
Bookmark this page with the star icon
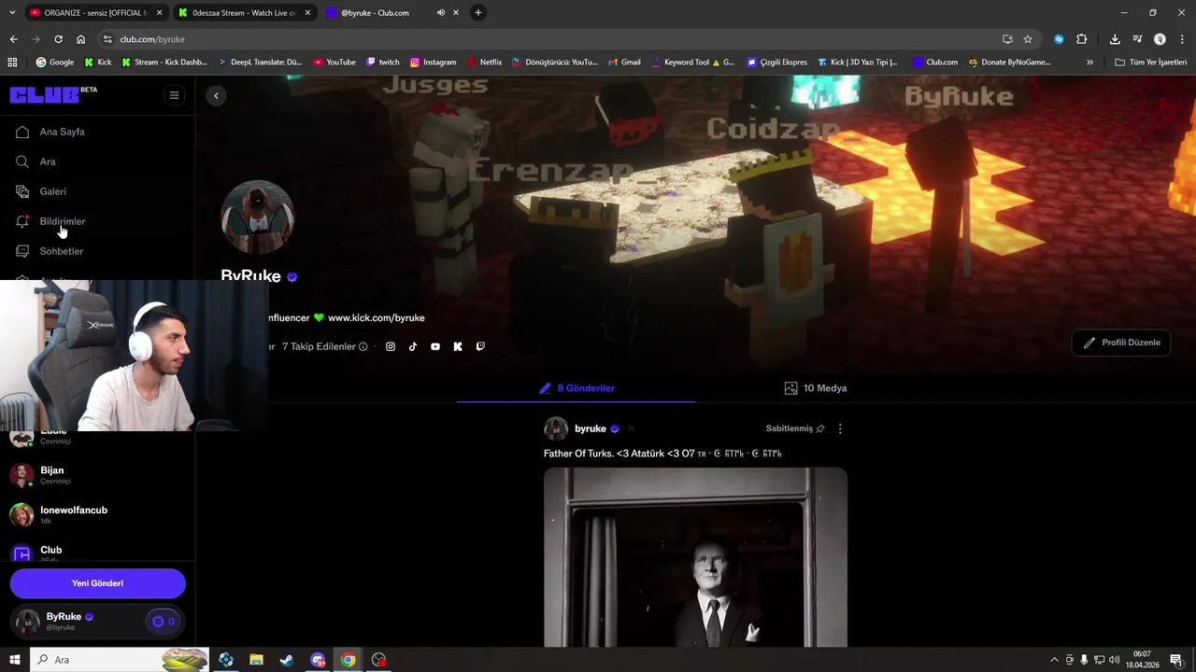pos(1028,39)
